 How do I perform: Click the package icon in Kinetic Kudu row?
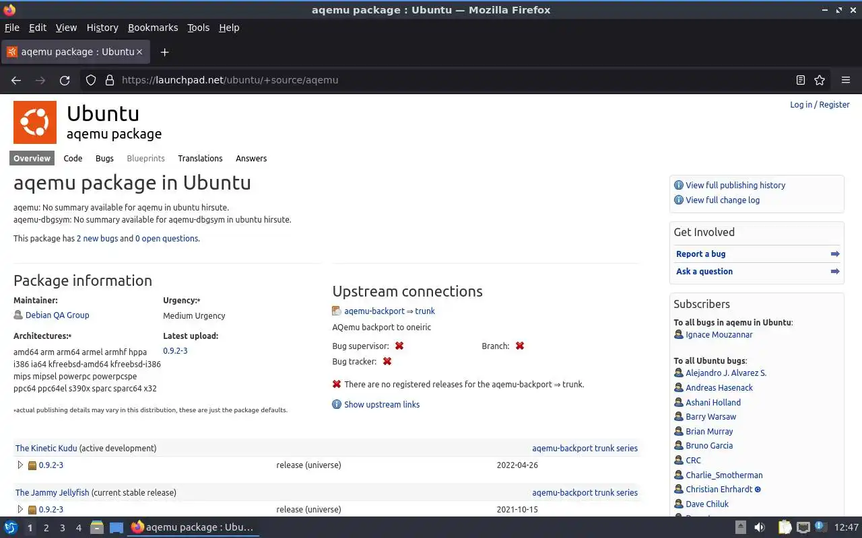click(32, 465)
